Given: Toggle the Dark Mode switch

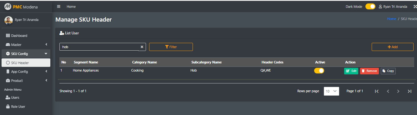Looking at the screenshot, I should [x=370, y=7].
